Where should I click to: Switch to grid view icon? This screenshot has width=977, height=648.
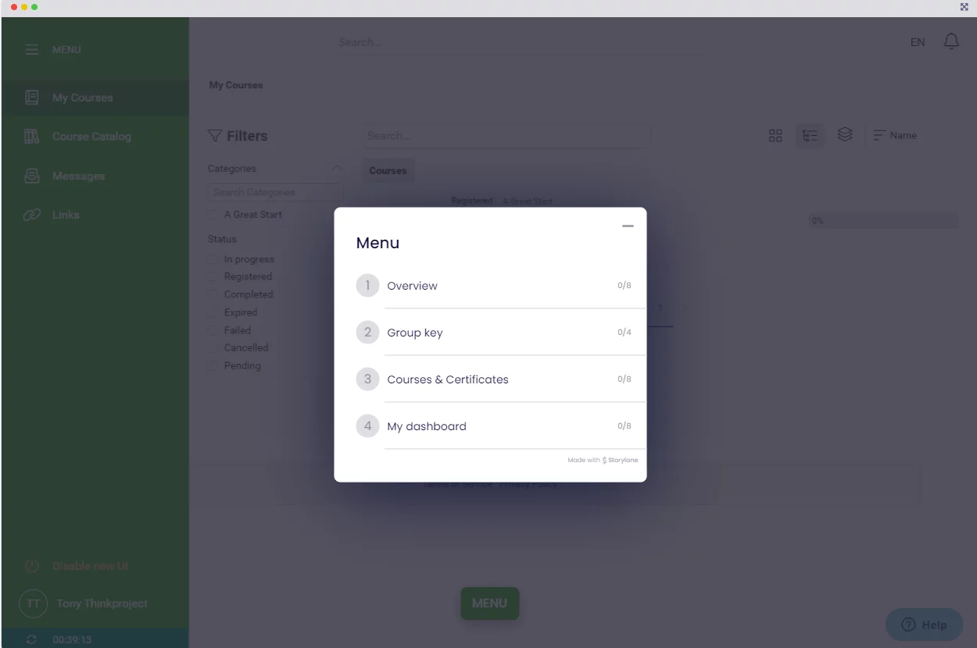[775, 136]
